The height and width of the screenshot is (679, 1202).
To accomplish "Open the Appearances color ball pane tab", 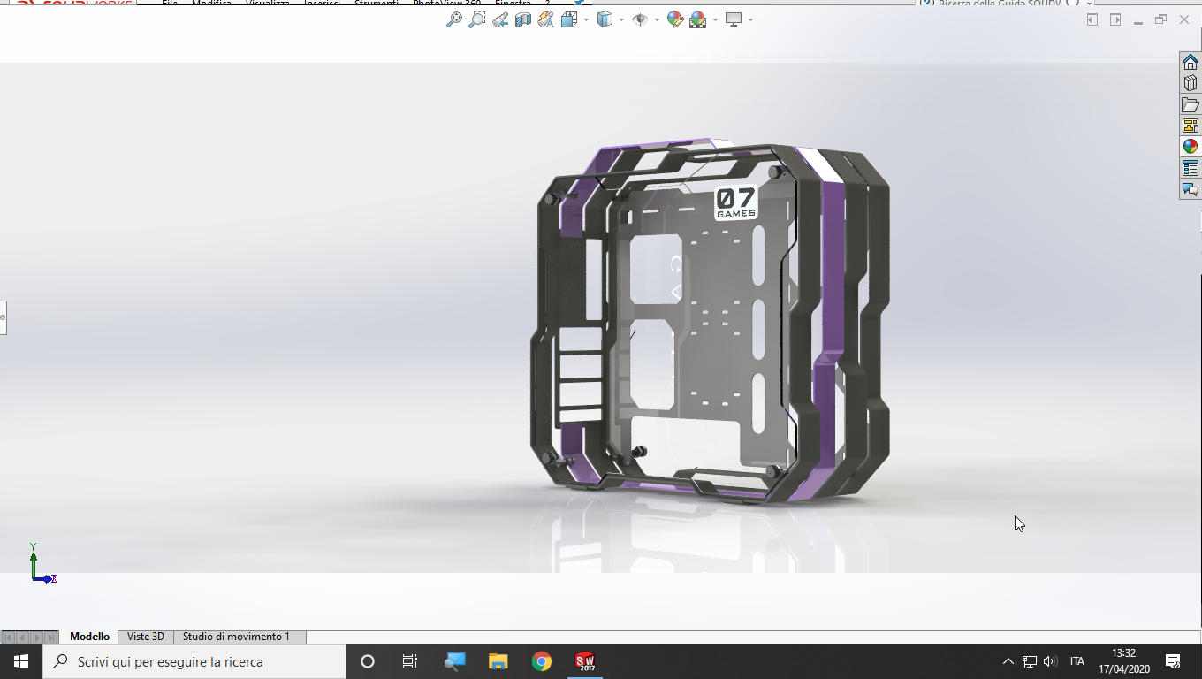I will 1191,147.
